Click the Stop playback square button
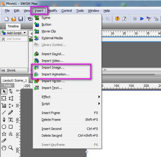 pyautogui.click(x=135, y=19)
